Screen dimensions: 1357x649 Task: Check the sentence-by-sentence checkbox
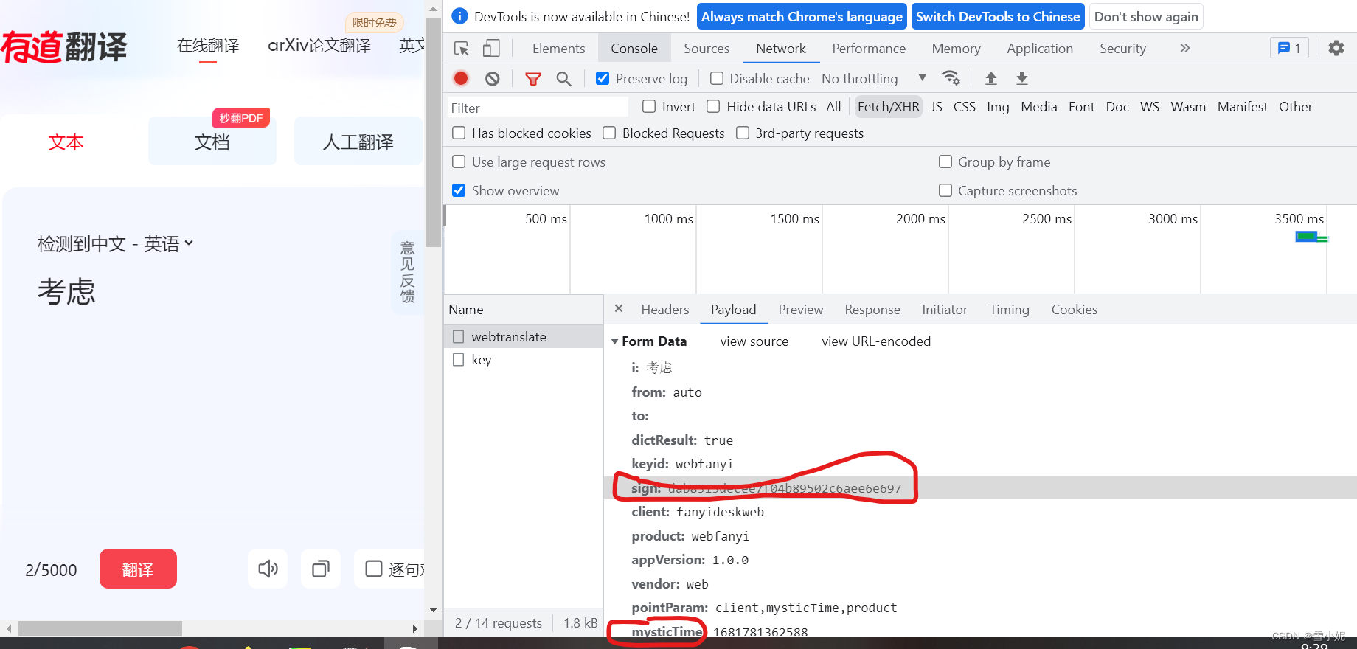[374, 569]
